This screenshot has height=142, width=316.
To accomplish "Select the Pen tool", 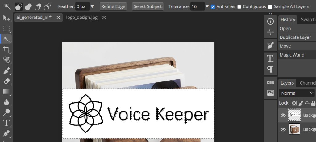I will coord(6,133).
